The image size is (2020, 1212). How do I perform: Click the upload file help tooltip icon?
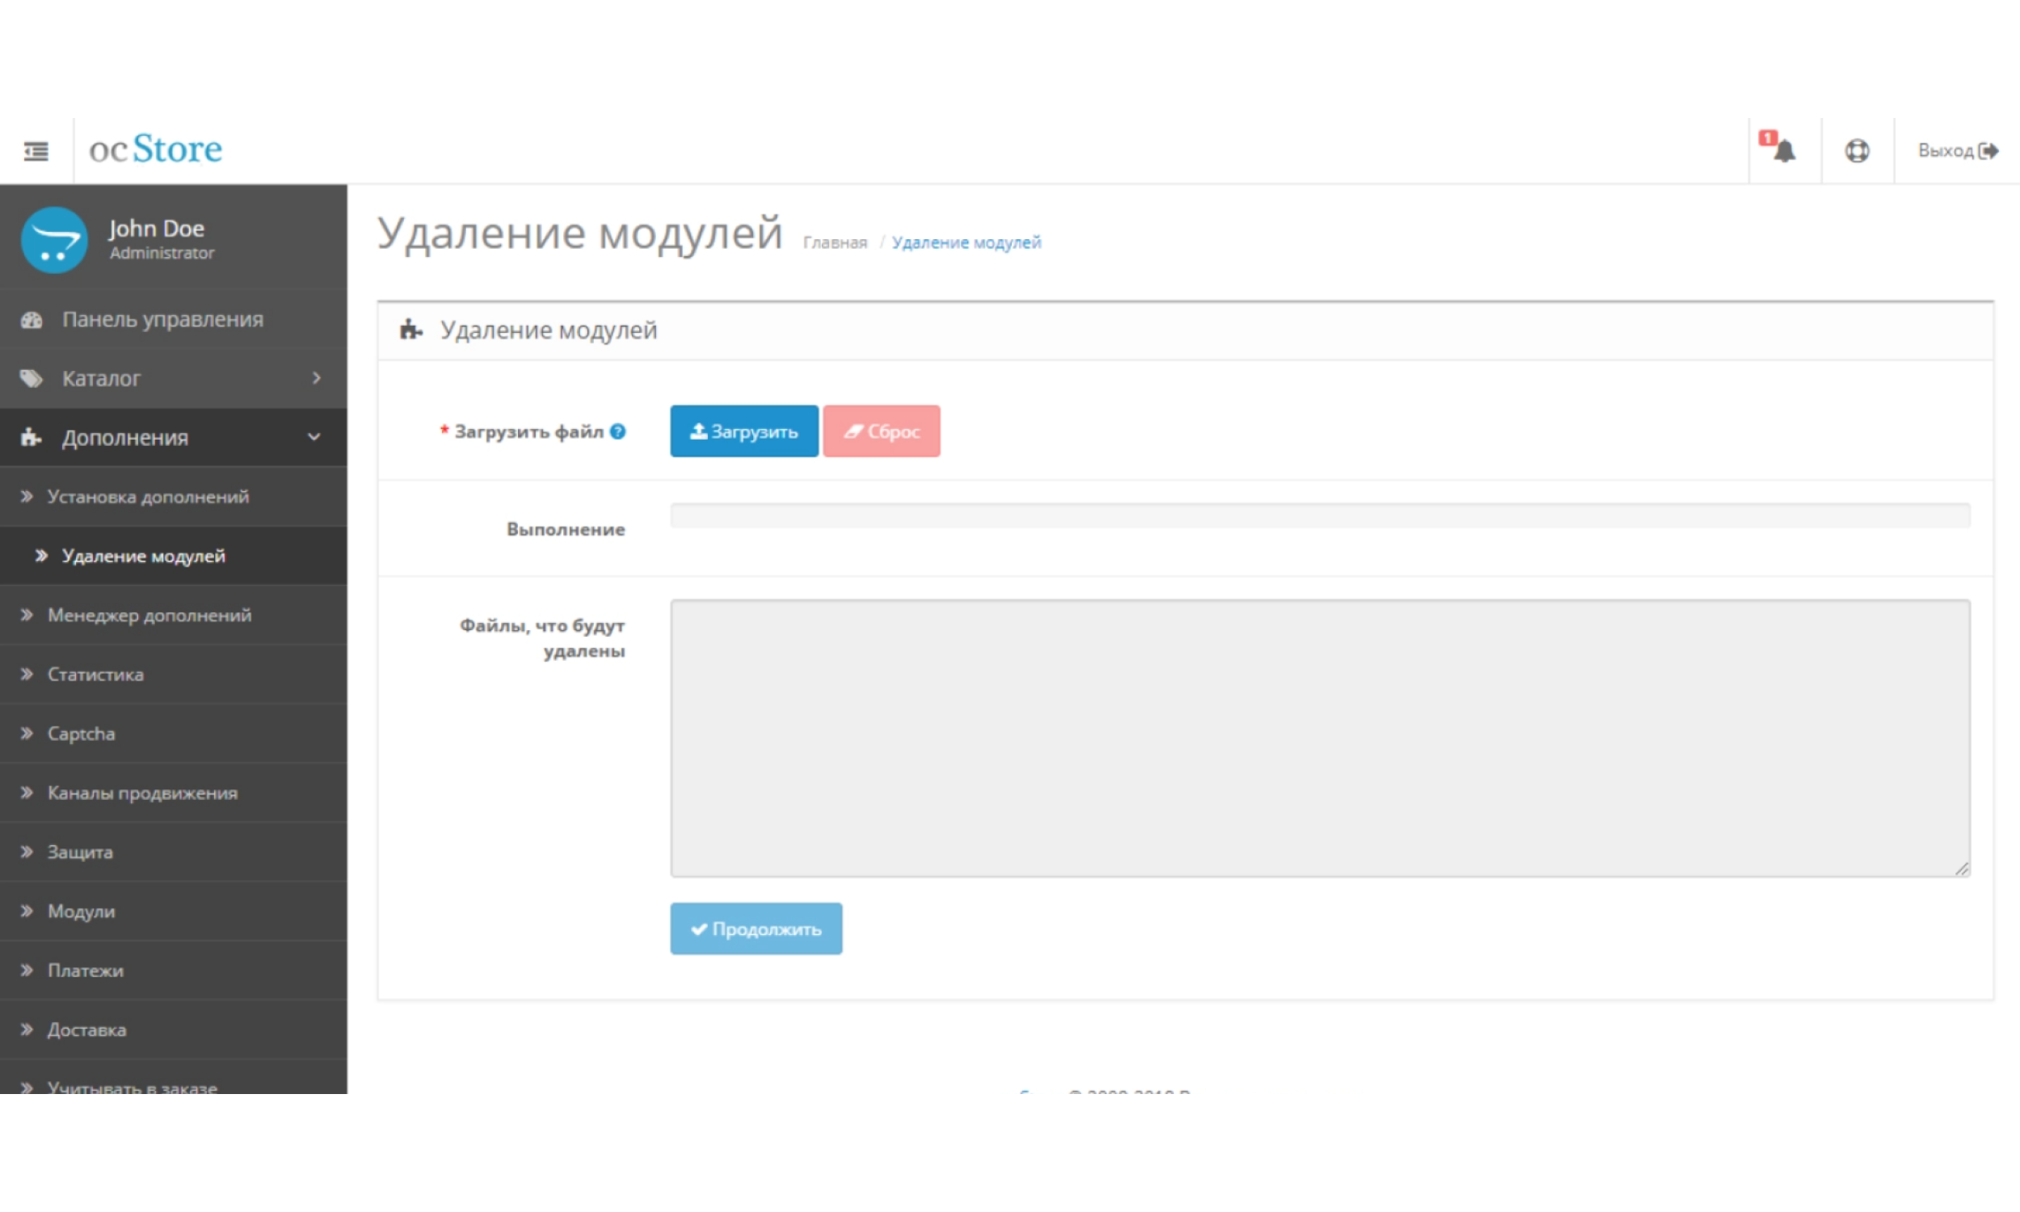tap(618, 431)
